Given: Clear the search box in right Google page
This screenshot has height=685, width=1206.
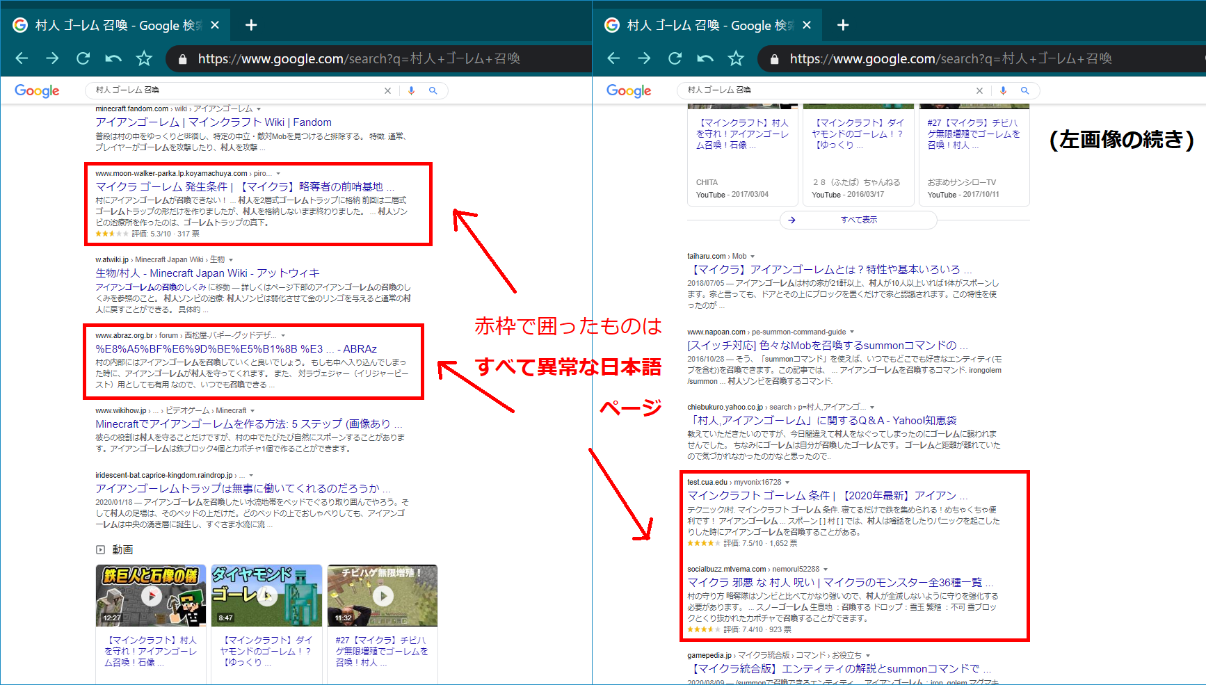Looking at the screenshot, I should (979, 90).
